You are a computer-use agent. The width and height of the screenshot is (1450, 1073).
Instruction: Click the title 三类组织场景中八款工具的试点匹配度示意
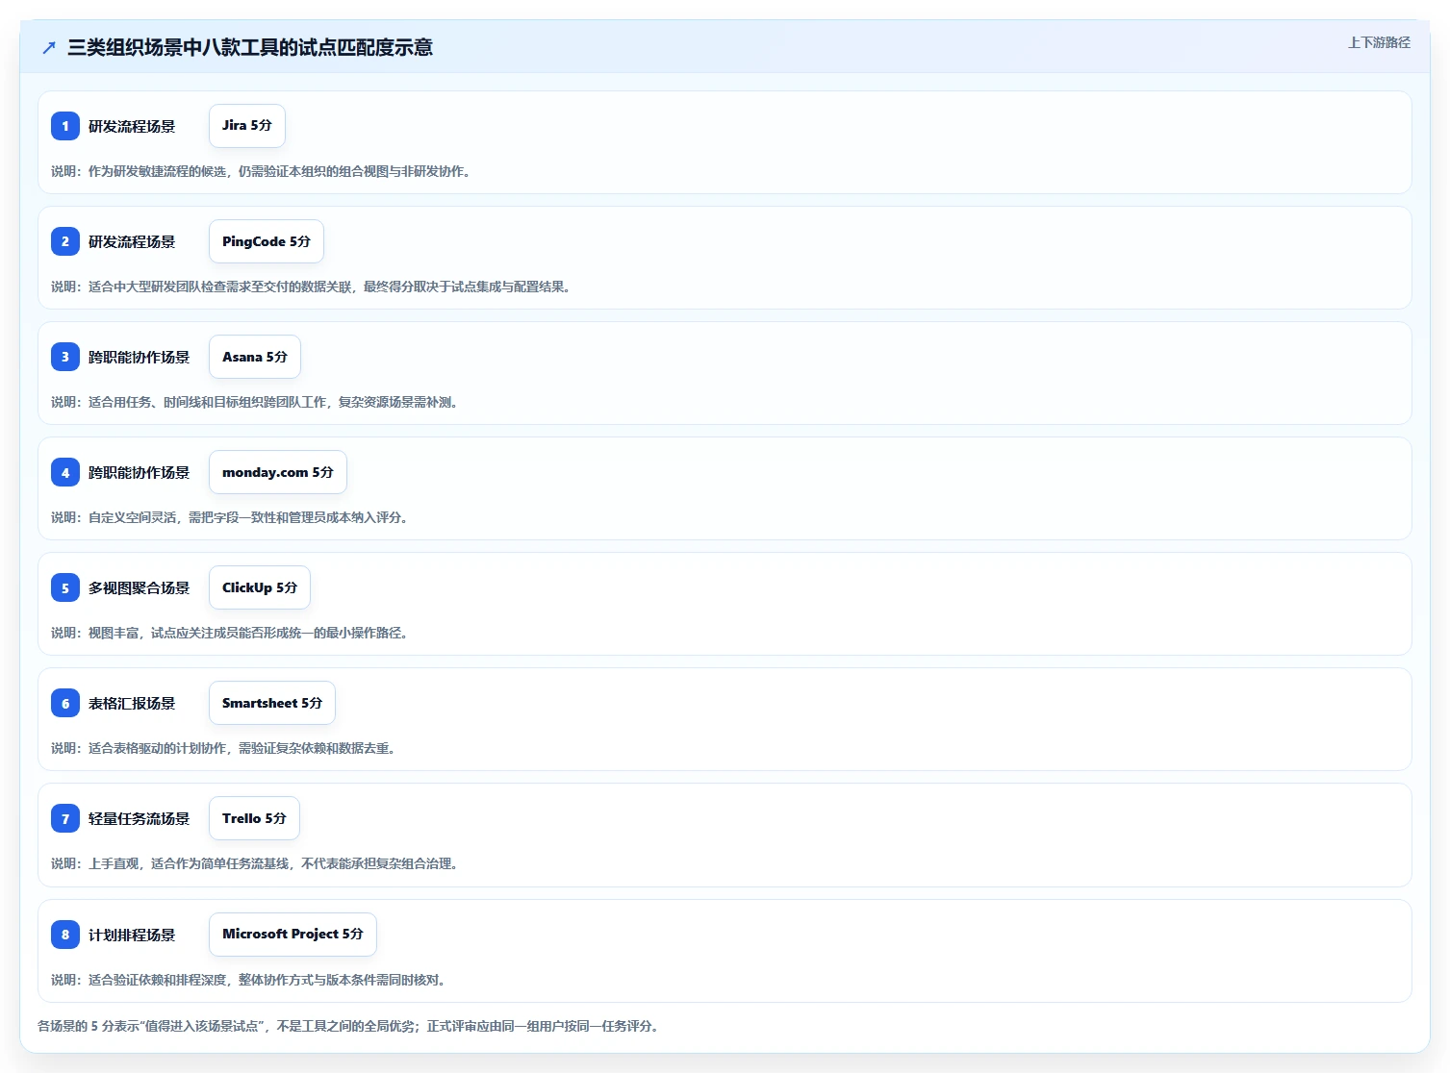click(250, 47)
